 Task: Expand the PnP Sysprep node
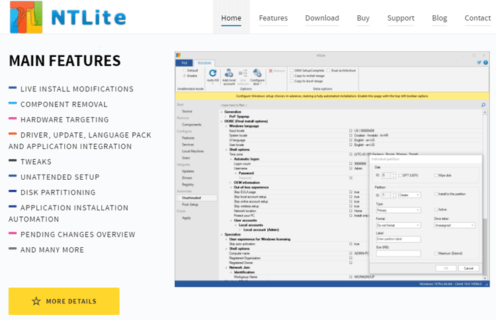[x=226, y=116]
